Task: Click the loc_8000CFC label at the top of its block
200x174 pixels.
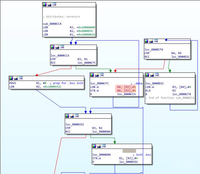Action: tap(100, 84)
